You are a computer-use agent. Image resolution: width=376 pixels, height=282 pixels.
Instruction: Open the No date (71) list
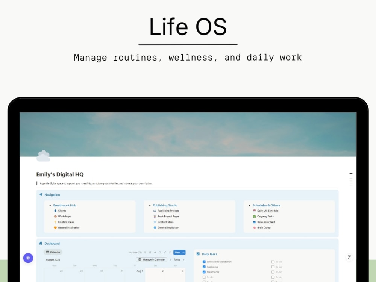(135, 253)
